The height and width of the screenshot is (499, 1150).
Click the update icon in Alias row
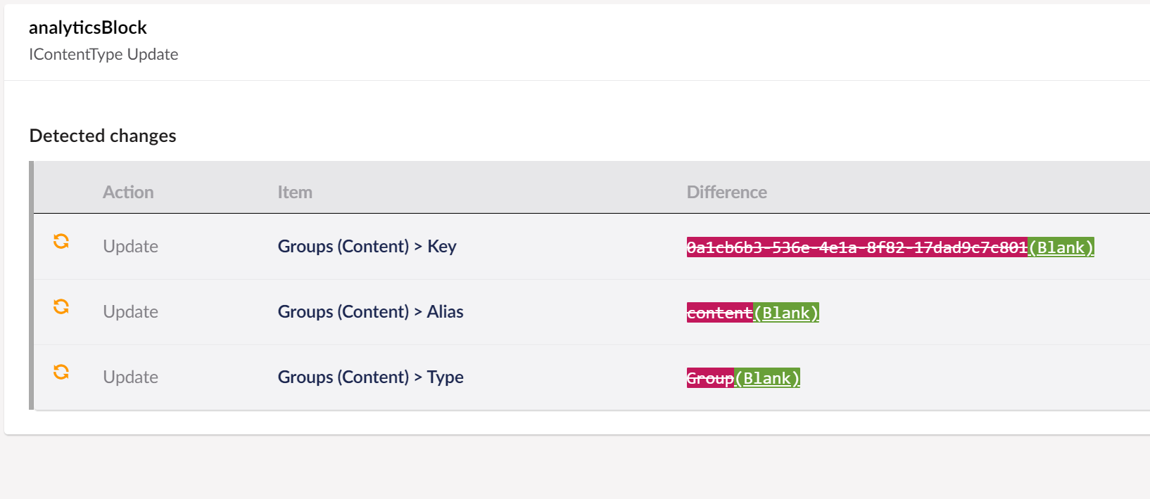pos(61,306)
